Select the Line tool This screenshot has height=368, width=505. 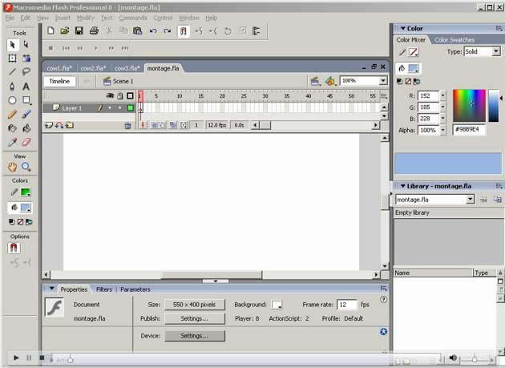(x=13, y=71)
